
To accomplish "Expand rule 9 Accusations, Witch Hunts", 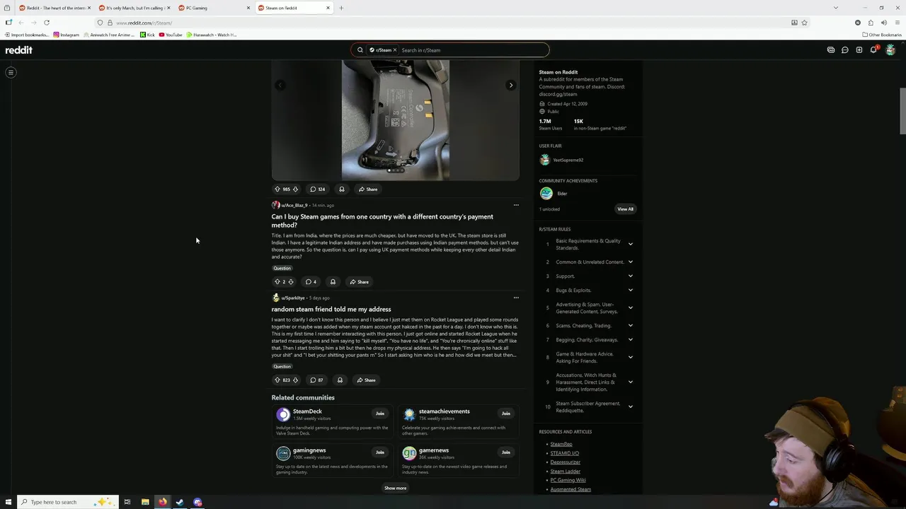I will click(630, 382).
